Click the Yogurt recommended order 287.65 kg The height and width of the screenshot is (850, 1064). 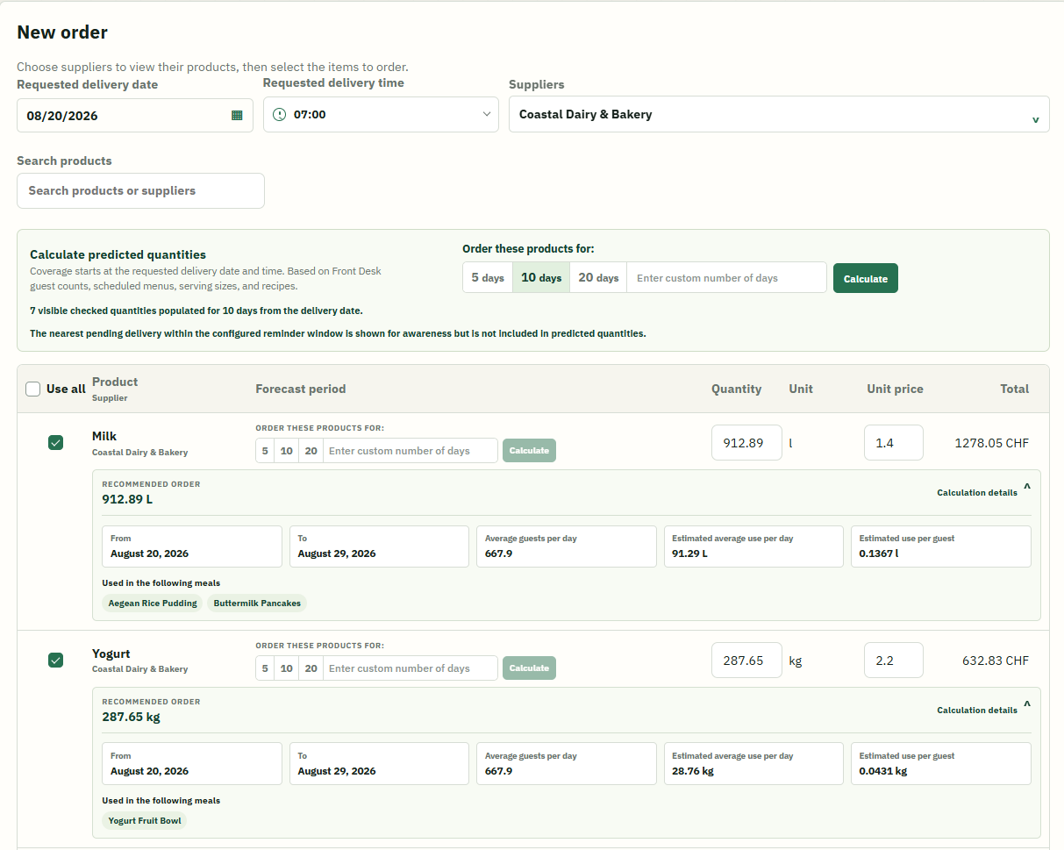[x=131, y=717]
